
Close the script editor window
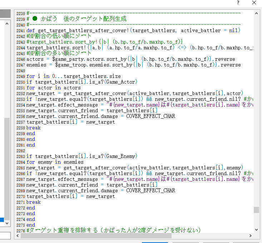click(254, 3)
